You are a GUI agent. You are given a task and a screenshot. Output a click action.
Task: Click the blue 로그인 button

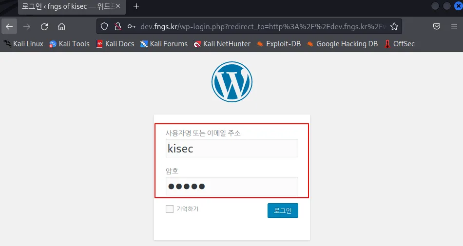283,210
